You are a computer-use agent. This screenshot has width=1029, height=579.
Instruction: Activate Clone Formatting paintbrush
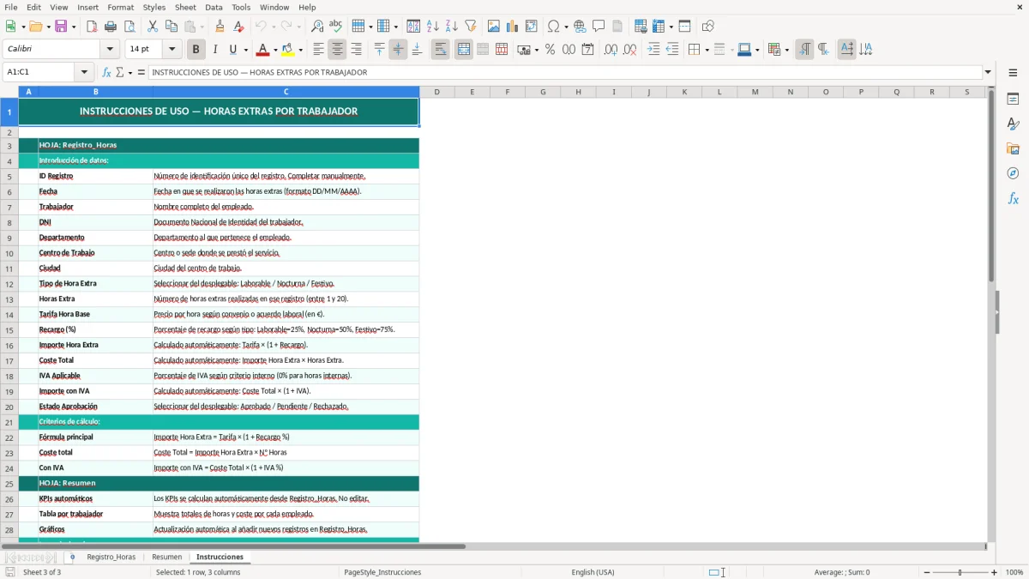220,27
